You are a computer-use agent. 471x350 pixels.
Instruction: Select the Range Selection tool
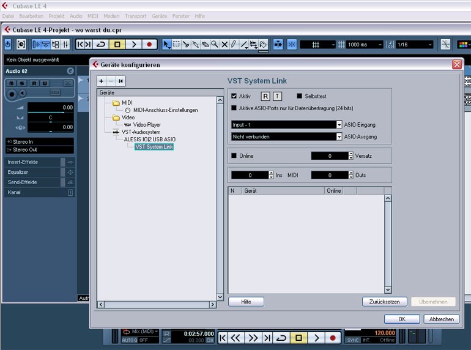(x=176, y=45)
